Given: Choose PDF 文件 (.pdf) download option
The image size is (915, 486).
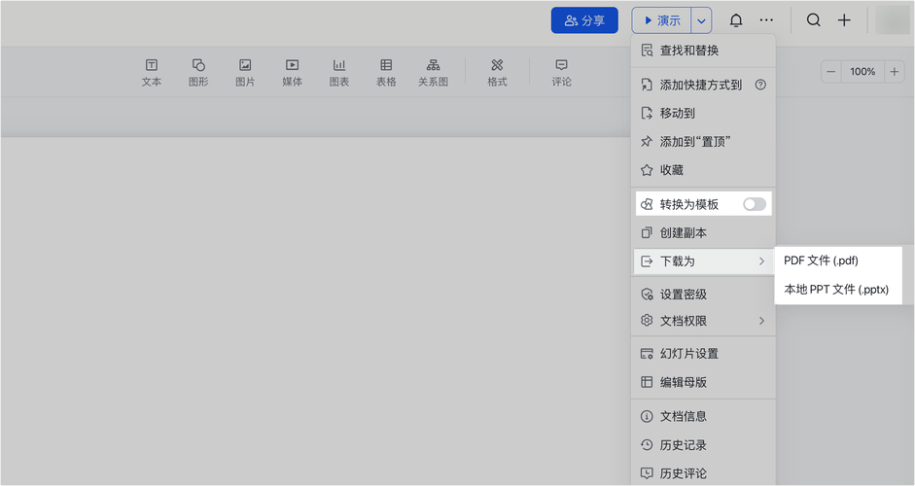Looking at the screenshot, I should click(x=821, y=260).
